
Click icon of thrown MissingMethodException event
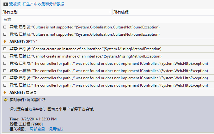(x=5, y=49)
